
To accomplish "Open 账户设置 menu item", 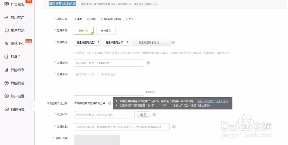I will 18,96.
